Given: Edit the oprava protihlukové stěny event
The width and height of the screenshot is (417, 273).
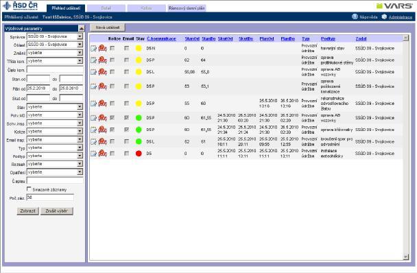Looking at the screenshot, I should tap(93, 60).
